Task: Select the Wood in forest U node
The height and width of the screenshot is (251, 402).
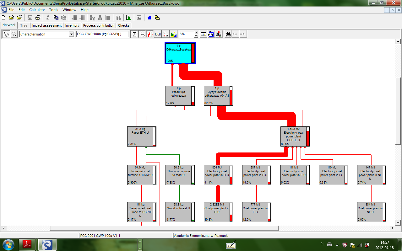Action: pos(180,212)
